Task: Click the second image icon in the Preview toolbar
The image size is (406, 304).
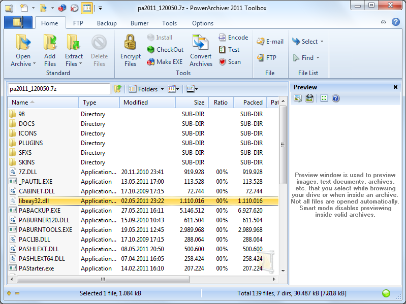Action: (x=309, y=98)
